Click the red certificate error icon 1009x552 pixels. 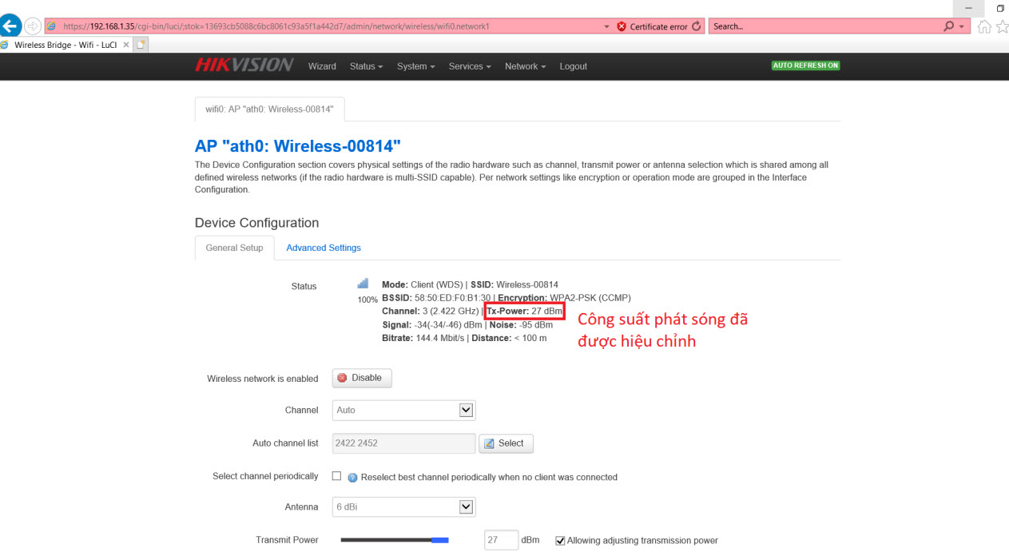(x=622, y=26)
